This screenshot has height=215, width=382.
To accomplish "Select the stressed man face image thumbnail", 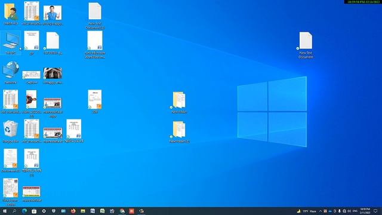I will pyautogui.click(x=53, y=73).
